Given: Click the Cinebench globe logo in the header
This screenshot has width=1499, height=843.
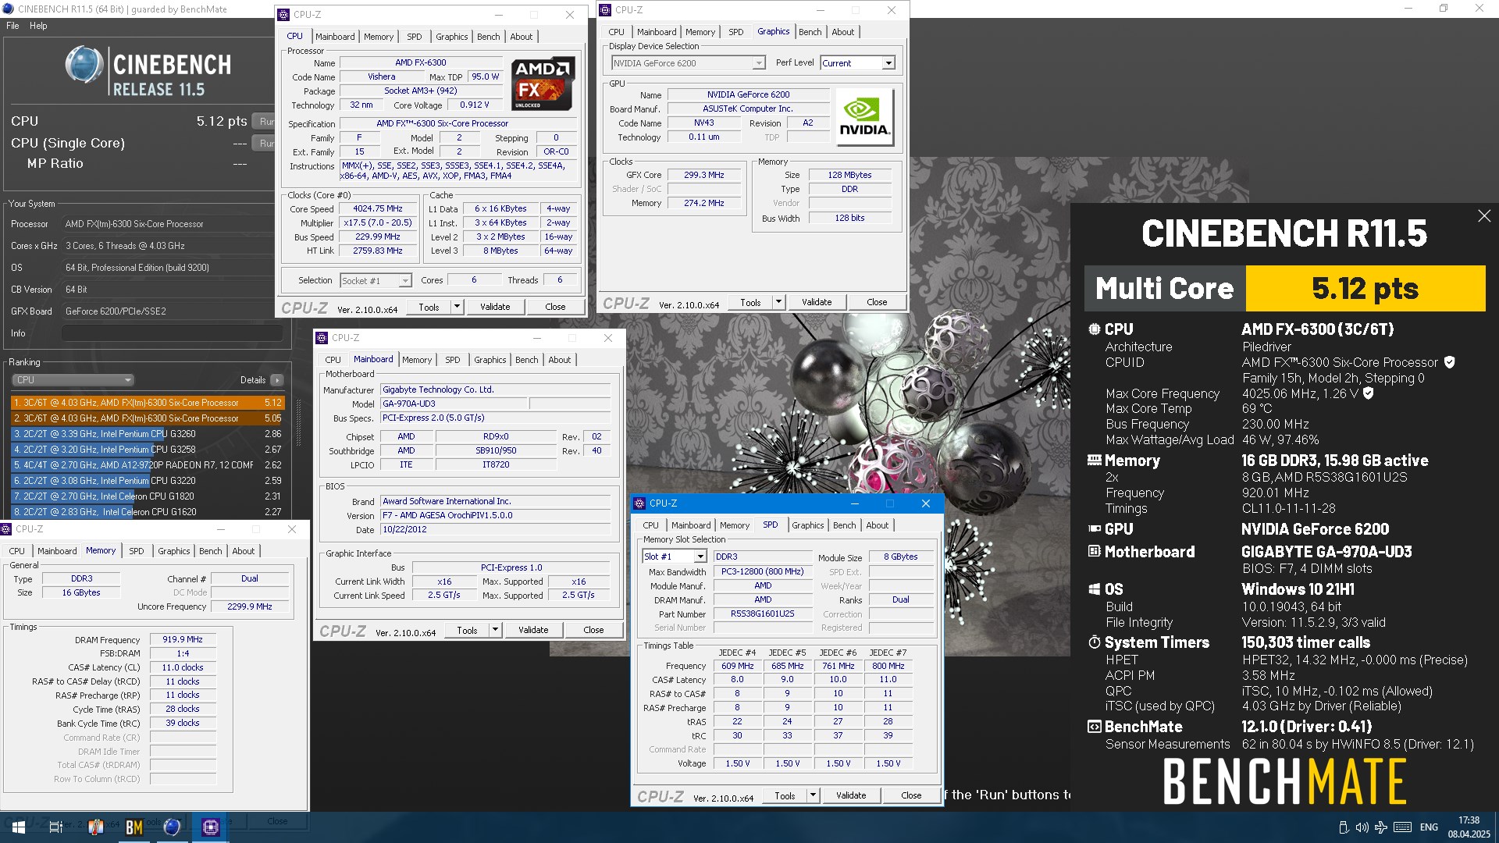Looking at the screenshot, I should (x=84, y=65).
